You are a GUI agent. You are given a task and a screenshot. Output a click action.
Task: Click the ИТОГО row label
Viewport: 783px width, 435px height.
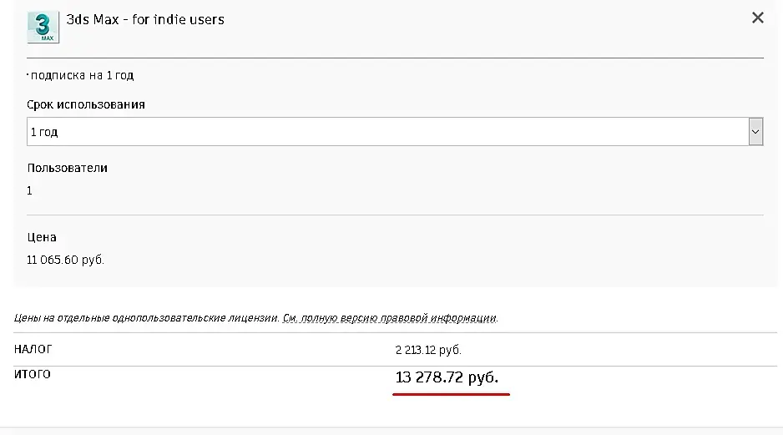click(x=33, y=374)
